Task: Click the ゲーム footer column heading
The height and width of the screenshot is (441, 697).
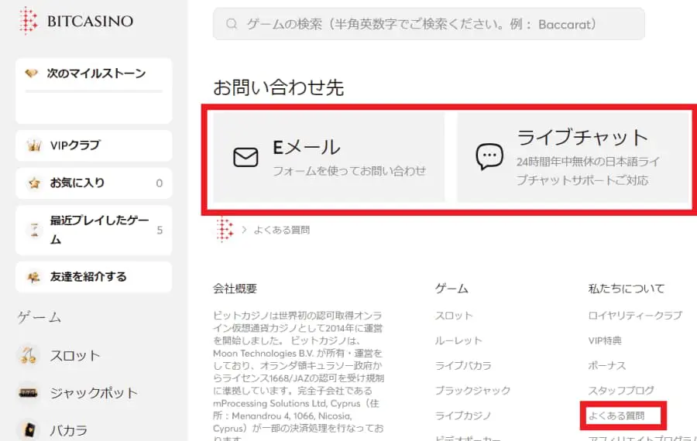Action: pyautogui.click(x=452, y=289)
